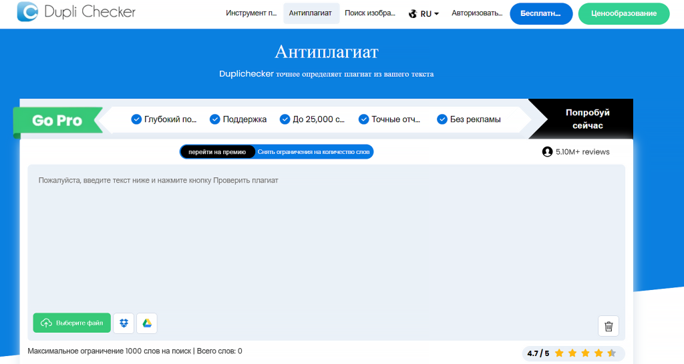This screenshot has height=364, width=684.
Task: Click the Выберите файл upload button
Action: tap(72, 323)
